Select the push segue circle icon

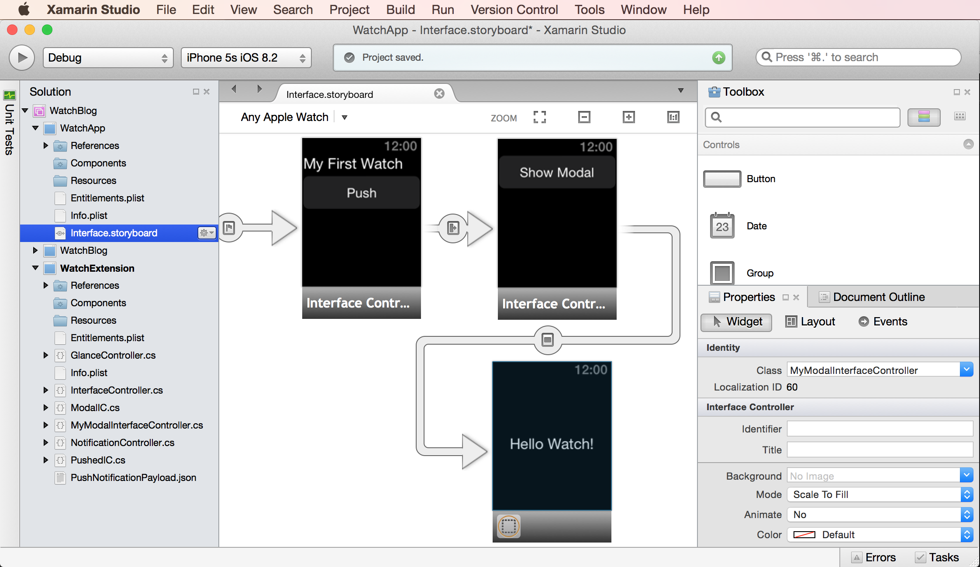(453, 228)
